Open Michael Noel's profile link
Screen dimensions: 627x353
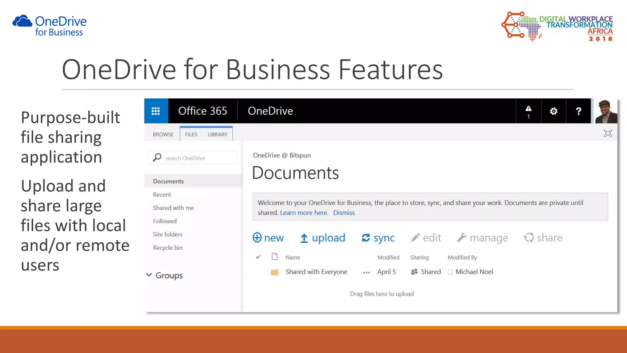point(474,272)
